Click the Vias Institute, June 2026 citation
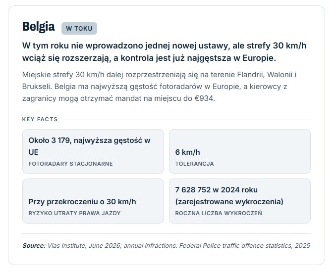Image resolution: width=334 pixels, height=272 pixels. [x=83, y=246]
